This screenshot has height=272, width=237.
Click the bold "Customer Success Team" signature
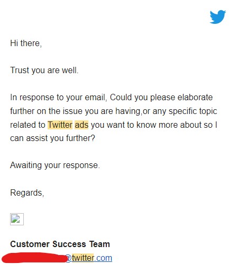[x=60, y=244]
